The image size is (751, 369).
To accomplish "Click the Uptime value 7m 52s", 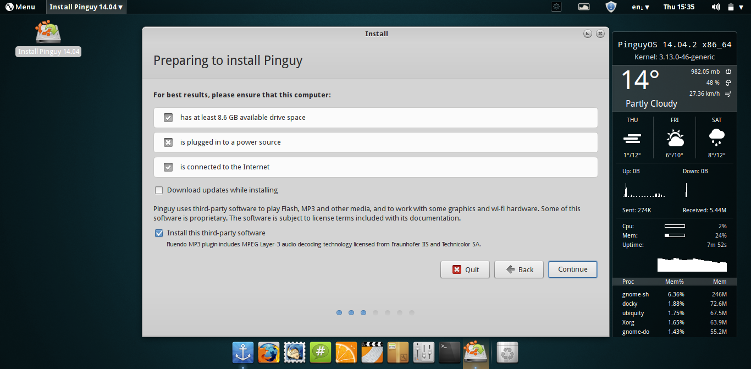I will point(716,245).
